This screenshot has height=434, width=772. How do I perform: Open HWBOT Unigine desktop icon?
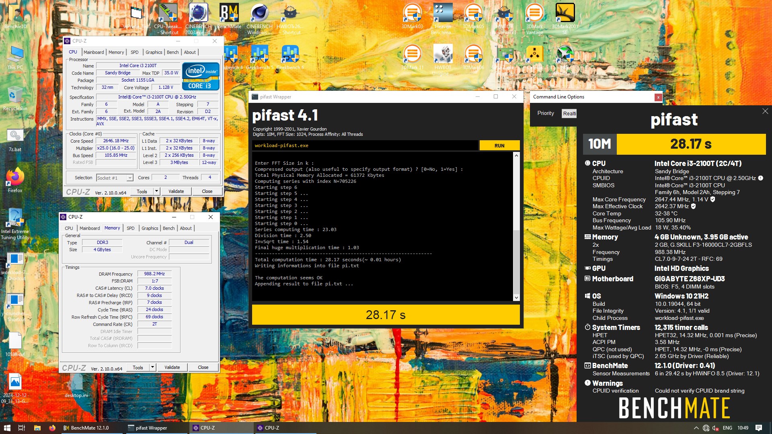point(443,60)
